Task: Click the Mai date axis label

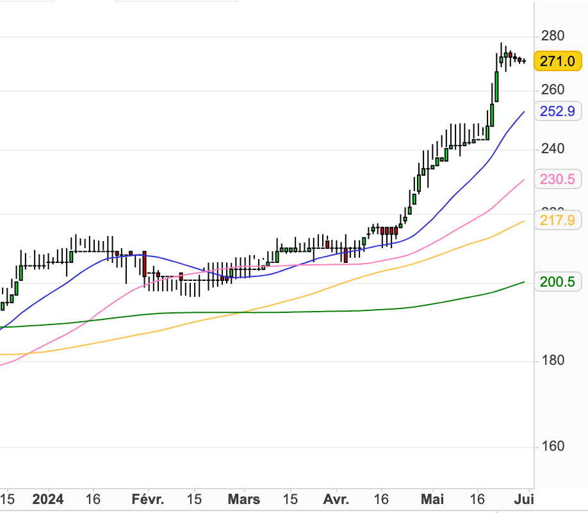Action: [432, 500]
